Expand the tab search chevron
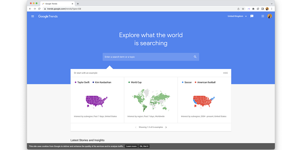The image size is (300, 150). [x=271, y=4]
